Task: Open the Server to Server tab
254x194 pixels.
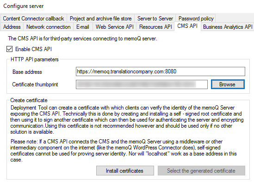Action: click(x=155, y=19)
